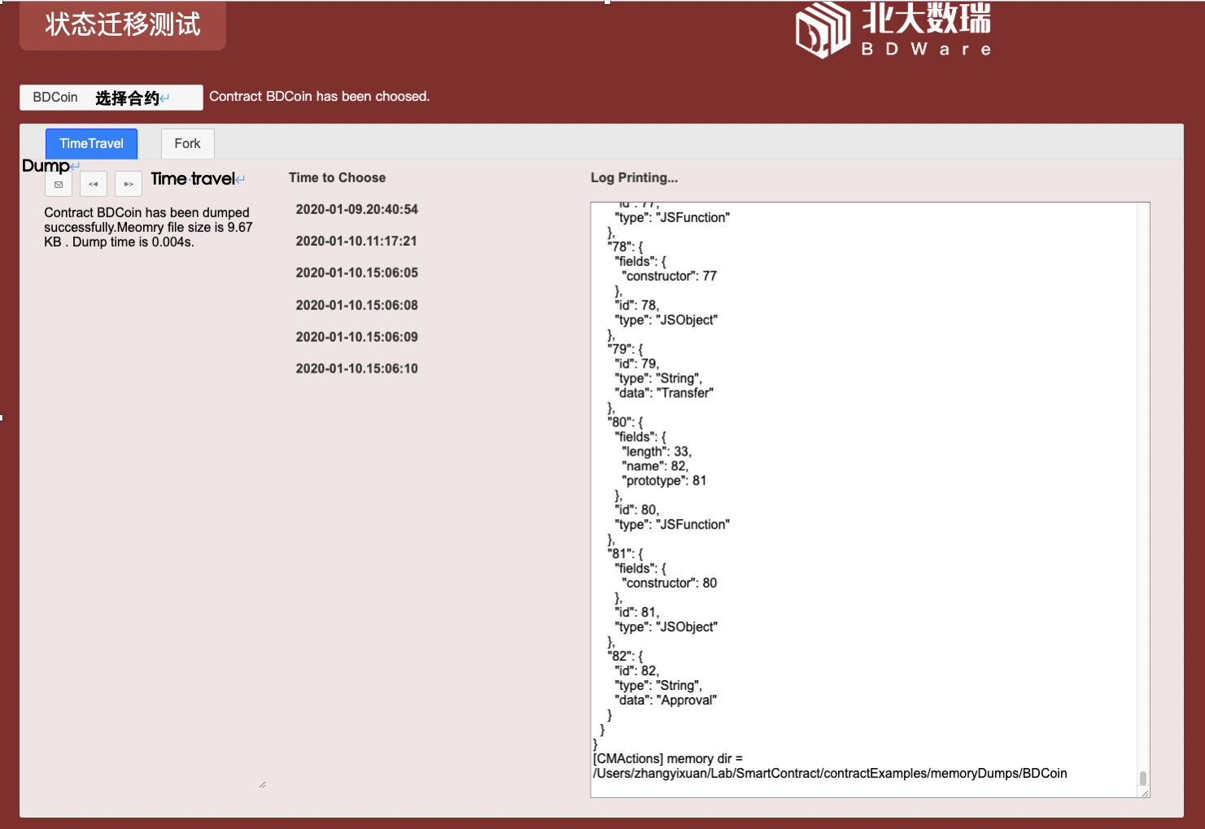The image size is (1205, 829).
Task: Click the memory dir path in log
Action: click(830, 774)
